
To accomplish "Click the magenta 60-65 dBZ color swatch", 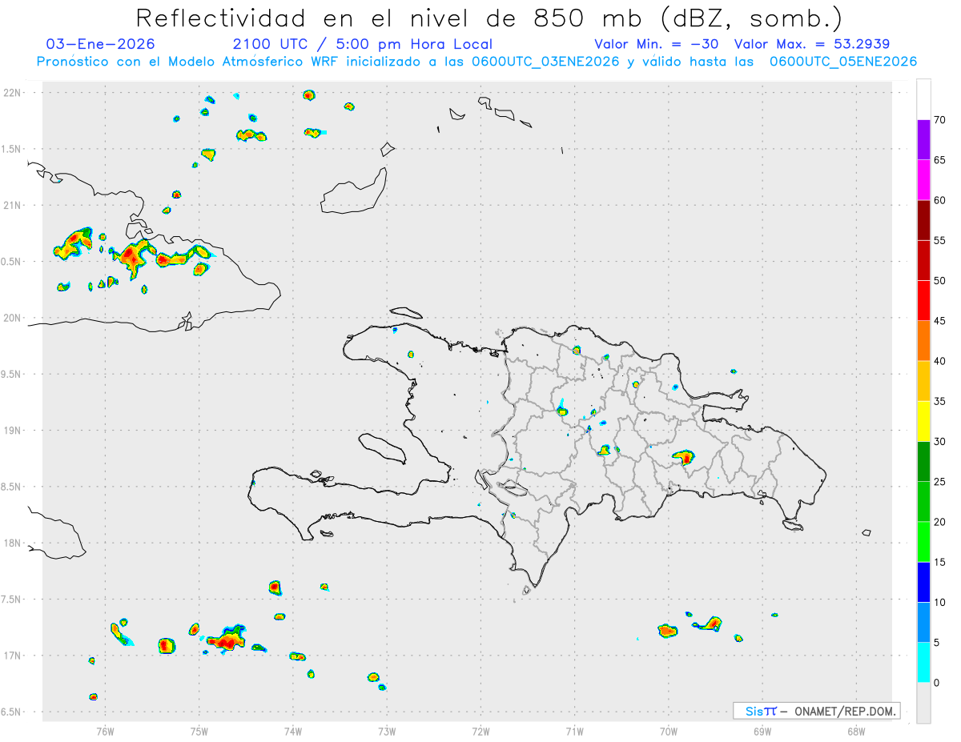I will tap(923, 180).
